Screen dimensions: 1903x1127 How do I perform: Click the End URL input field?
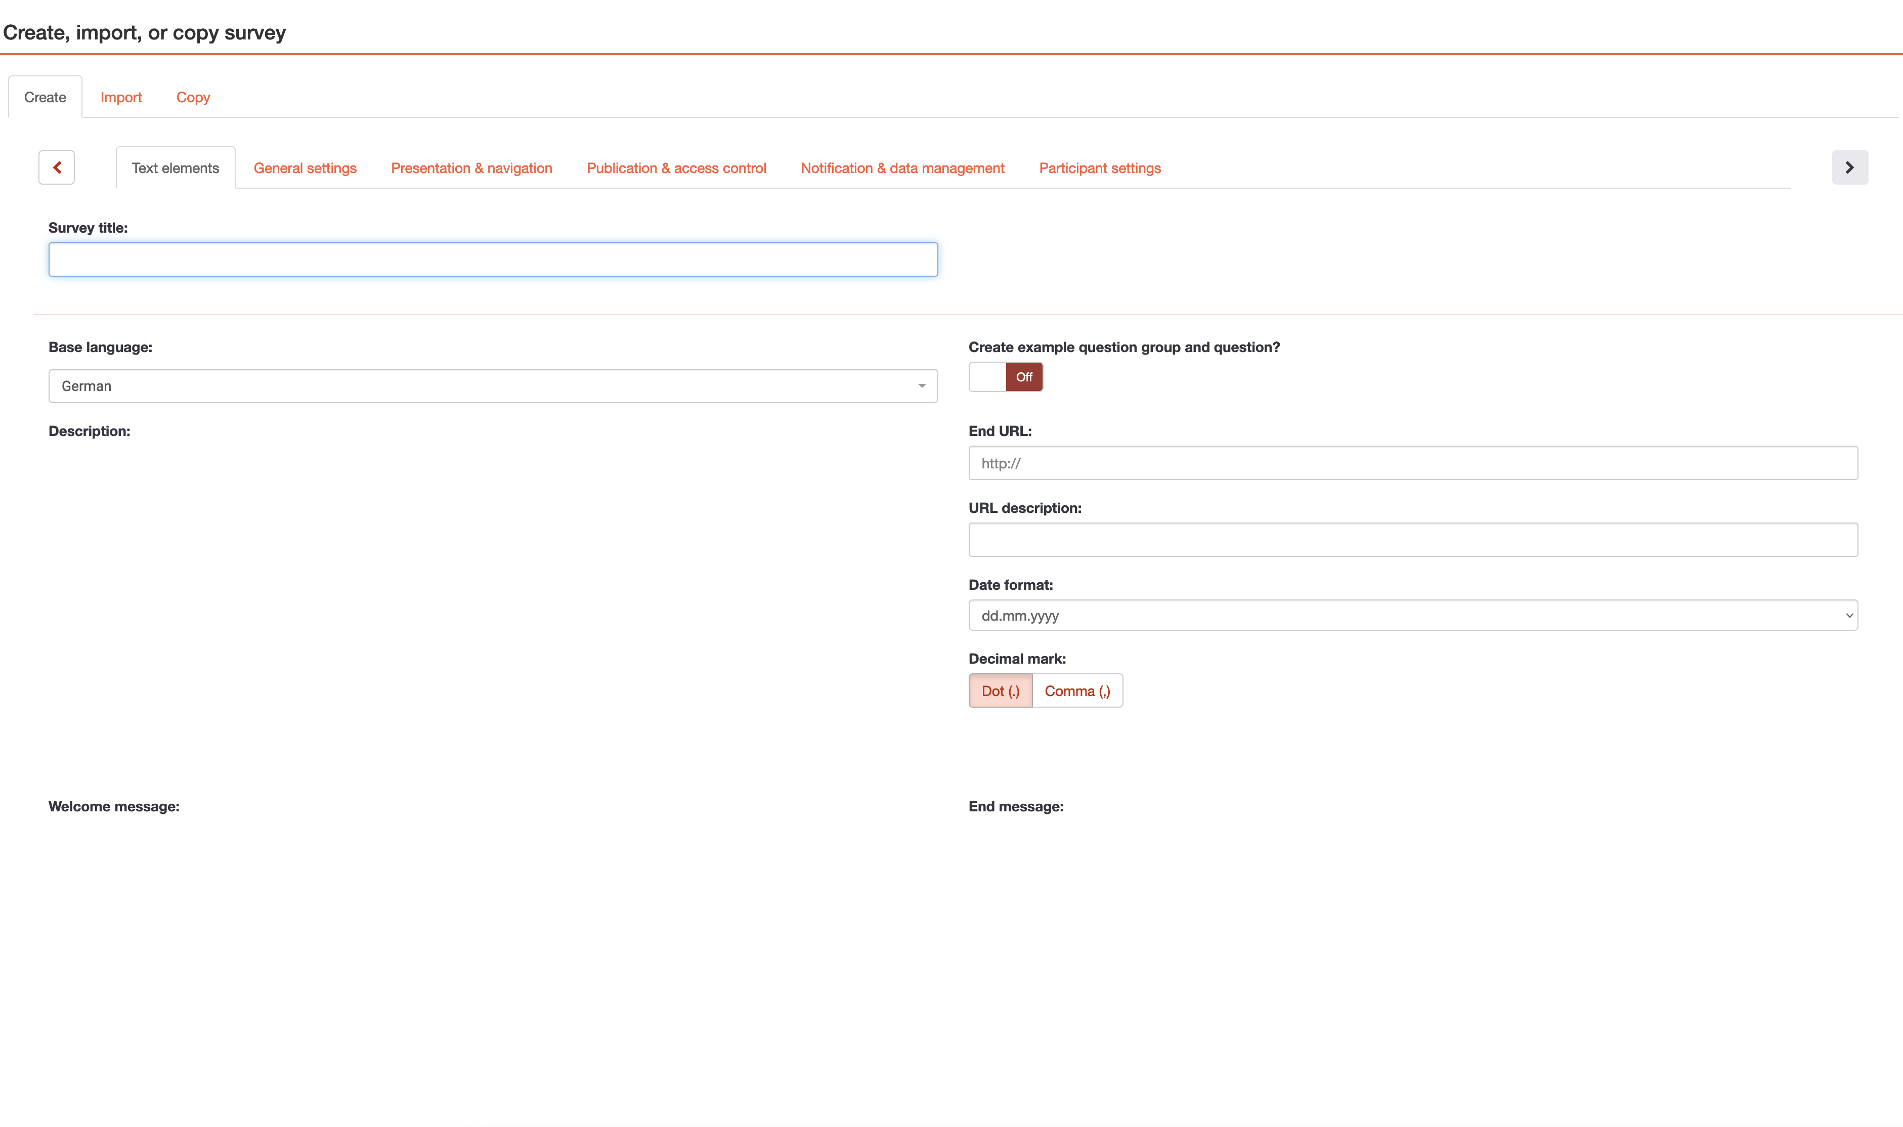[1412, 462]
